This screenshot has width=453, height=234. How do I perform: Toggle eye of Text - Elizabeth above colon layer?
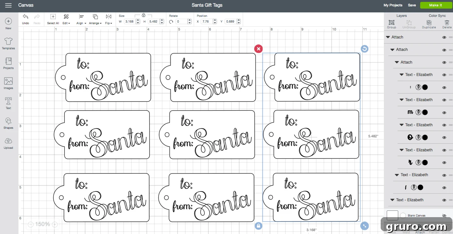444,75
